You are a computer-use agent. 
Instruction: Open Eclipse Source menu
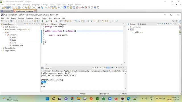13,18
